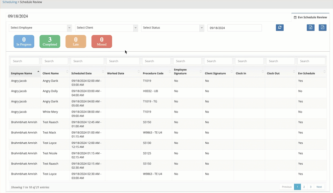Image resolution: width=333 pixels, height=193 pixels.
Task: Open the Evv Schedule Review tab
Action: (x=310, y=17)
